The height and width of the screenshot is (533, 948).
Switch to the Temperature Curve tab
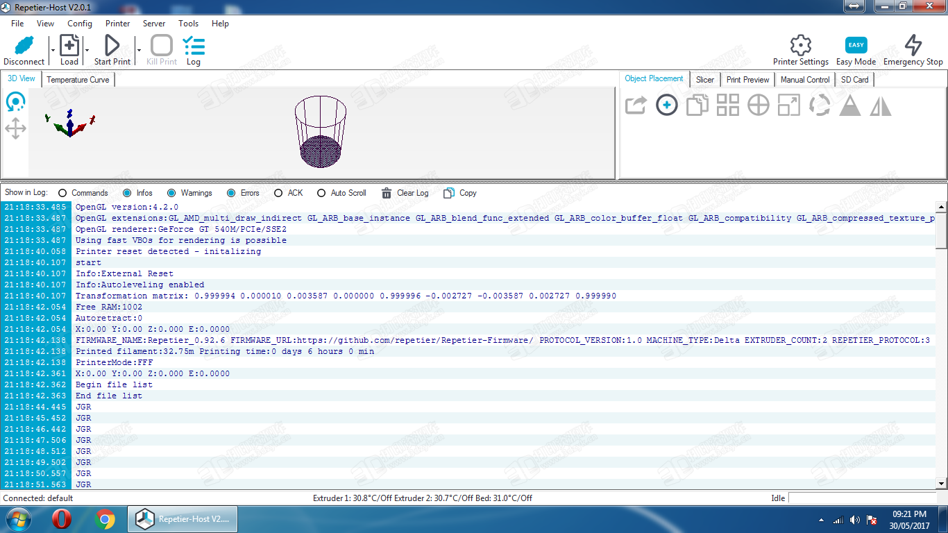pos(78,80)
